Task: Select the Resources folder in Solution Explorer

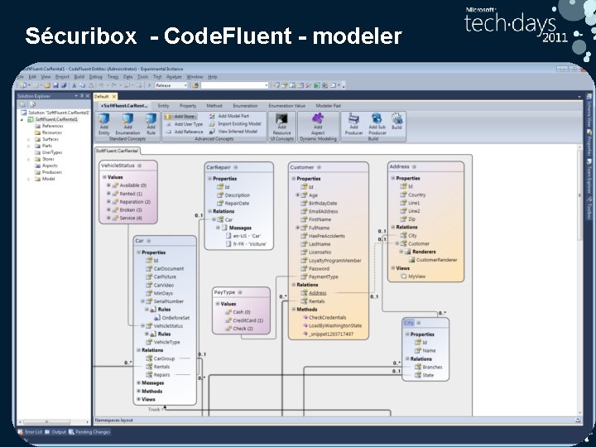Action: pyautogui.click(x=51, y=132)
